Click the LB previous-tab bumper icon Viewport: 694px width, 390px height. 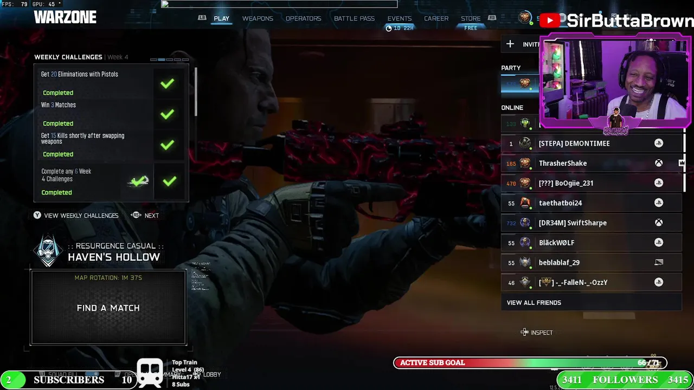(202, 18)
